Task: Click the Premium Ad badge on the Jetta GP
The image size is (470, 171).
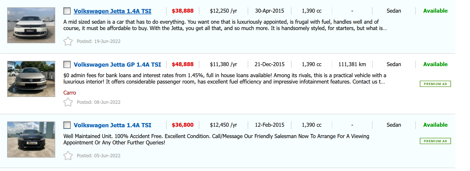Action: point(435,84)
